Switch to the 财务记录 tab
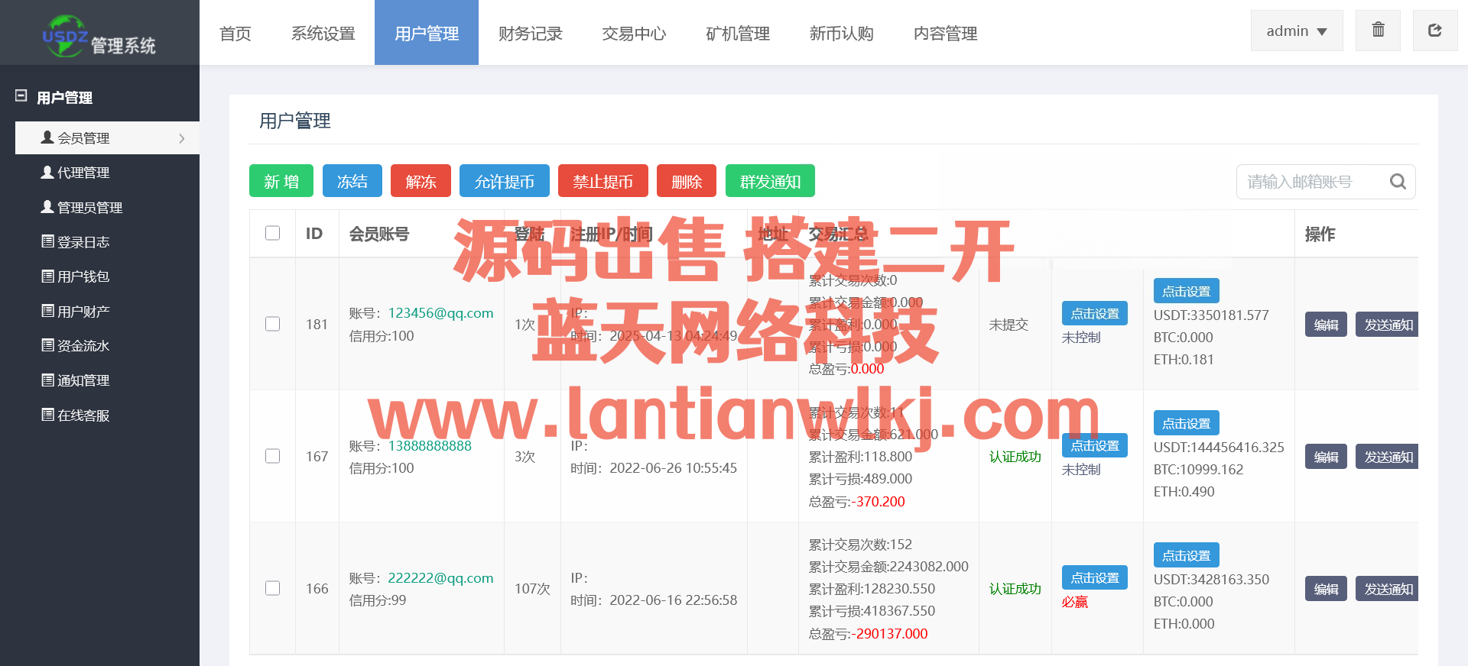Screen dimensions: 1468x666 pyautogui.click(x=530, y=34)
